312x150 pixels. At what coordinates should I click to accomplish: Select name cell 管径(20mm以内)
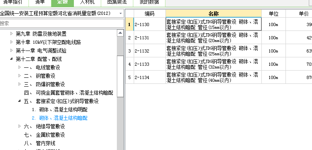(214, 37)
